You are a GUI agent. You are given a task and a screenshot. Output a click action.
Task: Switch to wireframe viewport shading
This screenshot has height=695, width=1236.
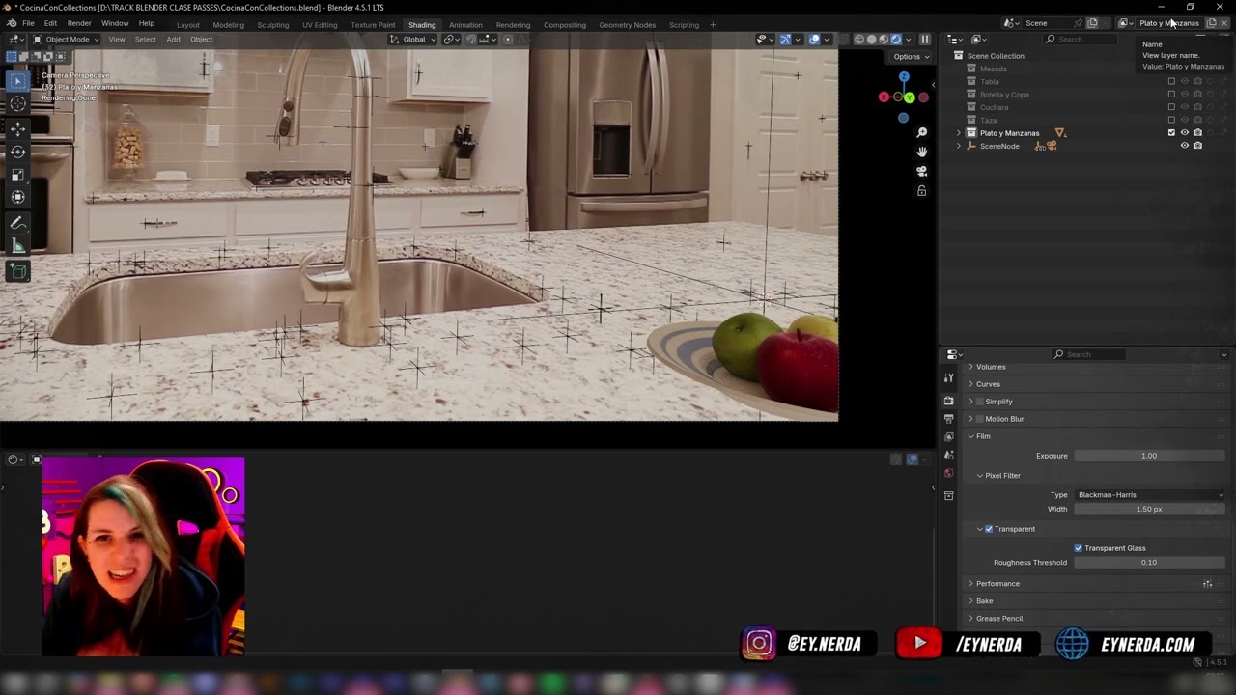click(x=858, y=40)
